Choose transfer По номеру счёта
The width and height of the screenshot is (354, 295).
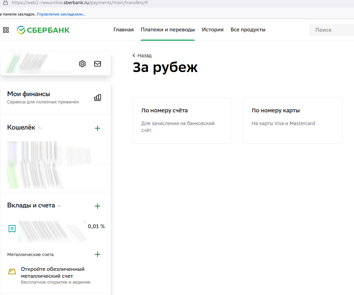(182, 120)
